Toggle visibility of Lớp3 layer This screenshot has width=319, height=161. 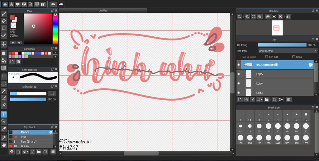[x=239, y=93]
